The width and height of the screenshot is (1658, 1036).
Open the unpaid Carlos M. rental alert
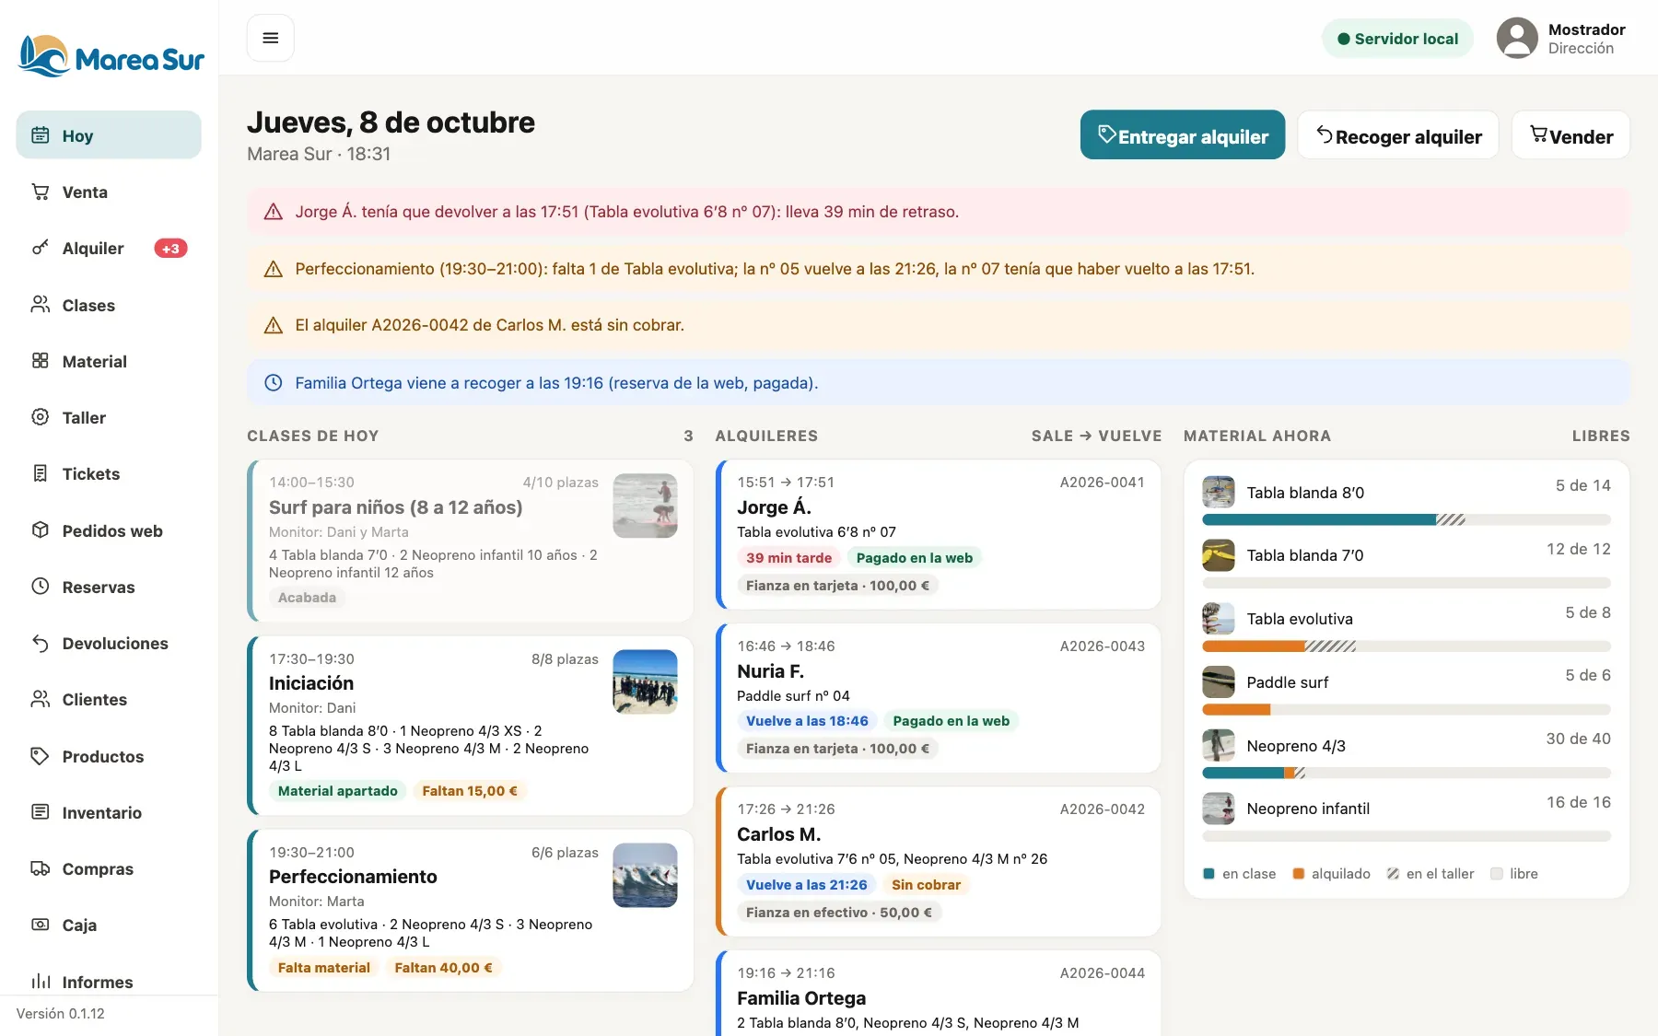938,325
